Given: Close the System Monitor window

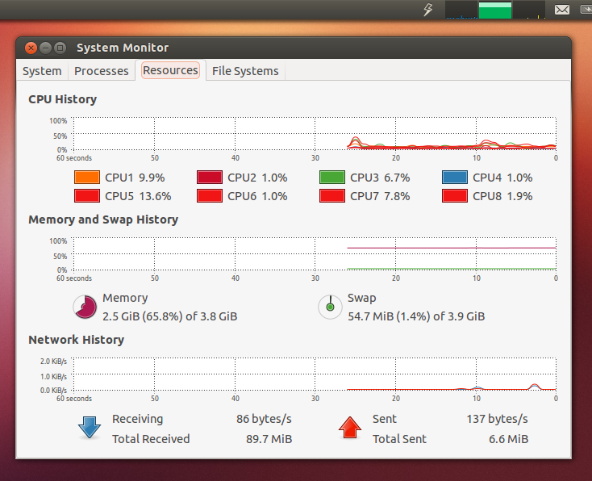Looking at the screenshot, I should click(x=31, y=48).
